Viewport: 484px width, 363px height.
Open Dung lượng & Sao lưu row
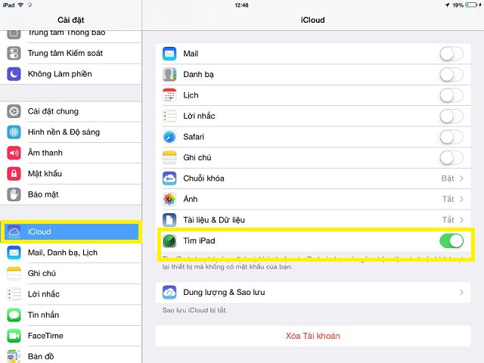click(313, 293)
